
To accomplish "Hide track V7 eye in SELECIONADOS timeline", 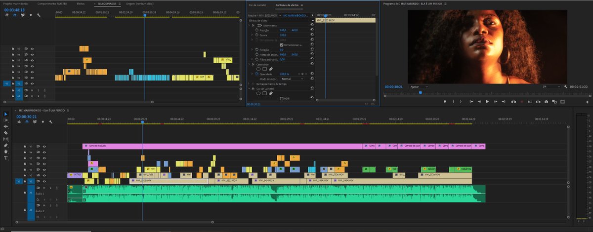I will tap(32, 49).
